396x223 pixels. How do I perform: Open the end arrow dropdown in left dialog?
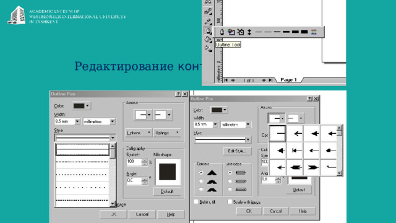[x=169, y=115]
